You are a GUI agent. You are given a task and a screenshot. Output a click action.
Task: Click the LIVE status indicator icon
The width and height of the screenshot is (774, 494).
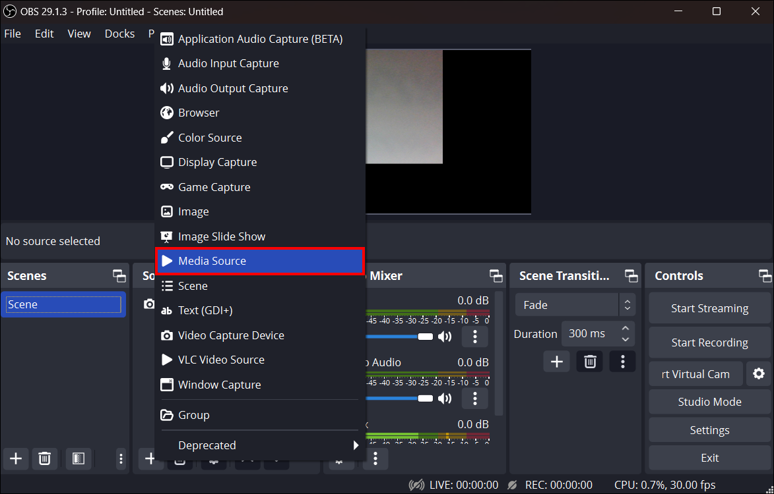(416, 485)
